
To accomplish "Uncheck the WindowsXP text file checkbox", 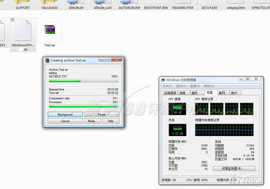I will 13,20.
